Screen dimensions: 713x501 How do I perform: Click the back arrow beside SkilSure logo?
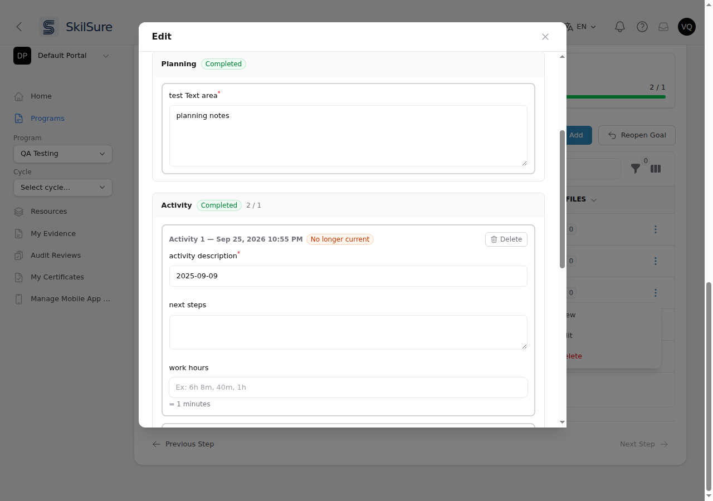point(19,27)
